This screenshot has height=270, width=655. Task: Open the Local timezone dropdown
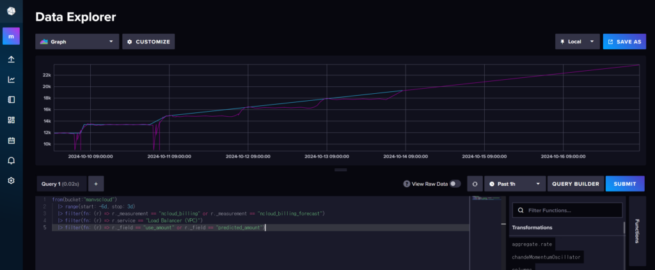click(x=577, y=41)
